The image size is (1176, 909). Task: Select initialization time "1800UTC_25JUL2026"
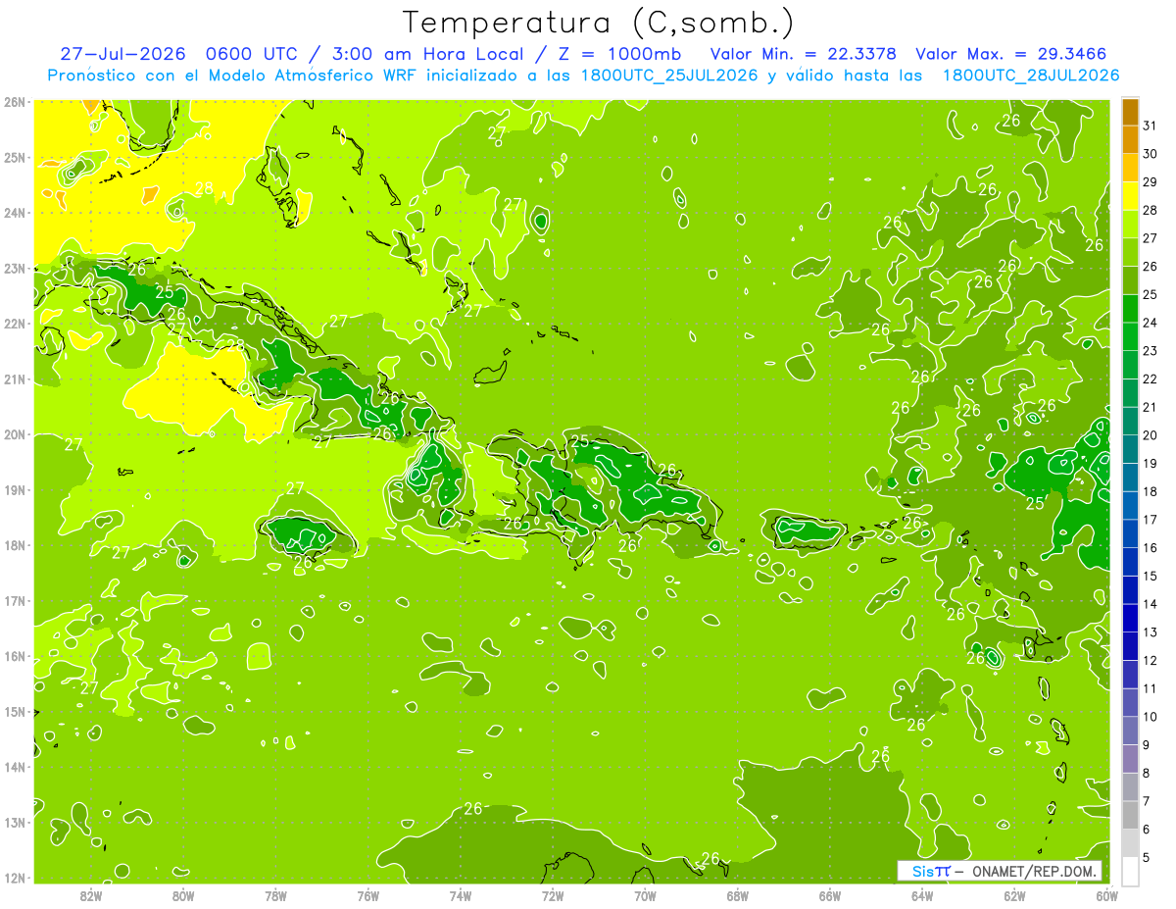pos(669,76)
